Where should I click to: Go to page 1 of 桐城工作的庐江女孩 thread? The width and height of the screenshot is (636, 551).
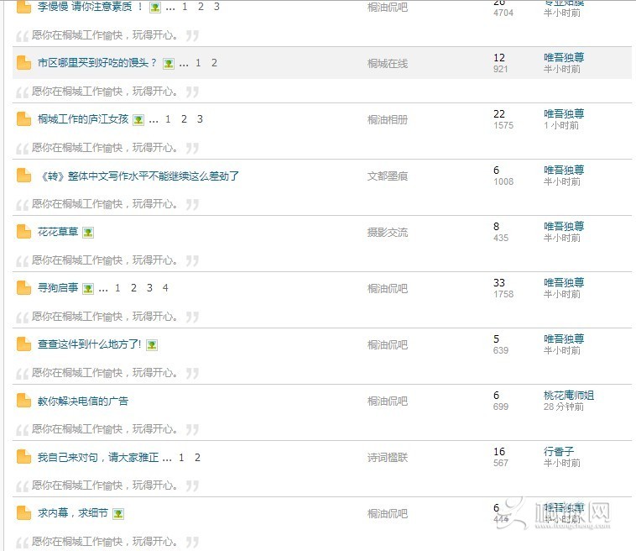pos(168,119)
